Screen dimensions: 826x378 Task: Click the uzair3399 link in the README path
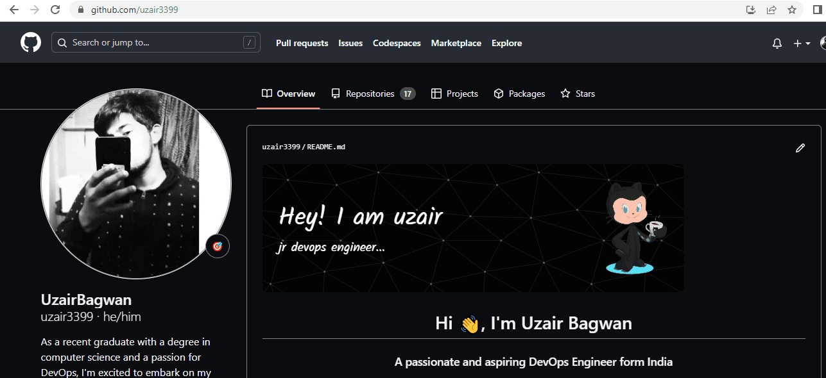281,147
